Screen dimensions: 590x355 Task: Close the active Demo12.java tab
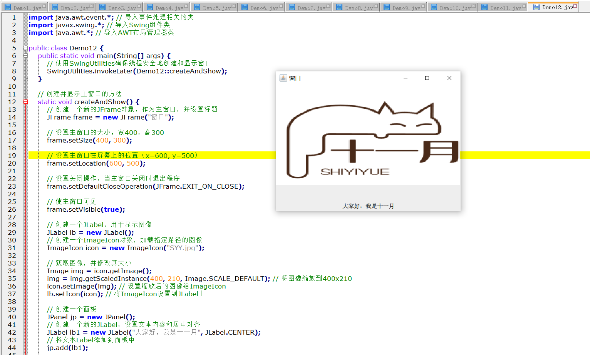[575, 6]
